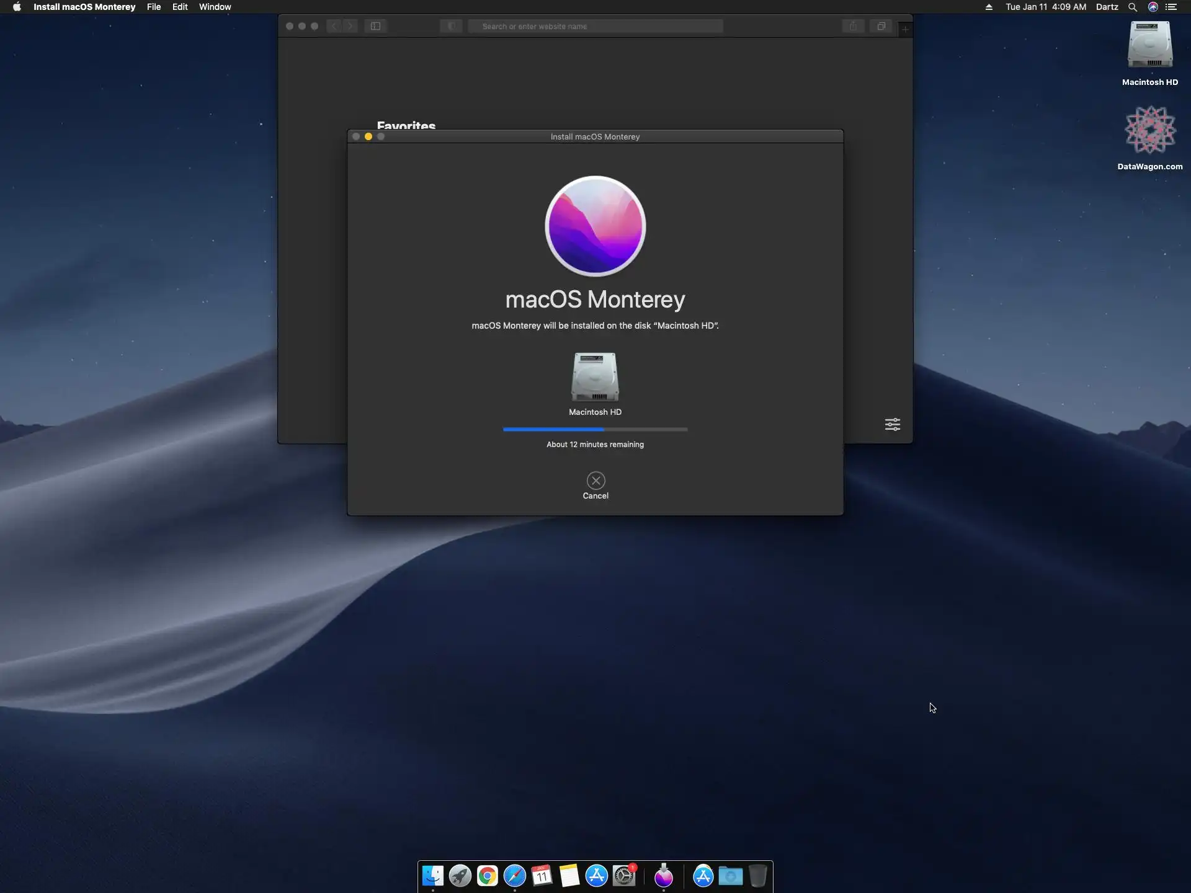Open the Edit menu
The image size is (1191, 893).
(x=180, y=7)
